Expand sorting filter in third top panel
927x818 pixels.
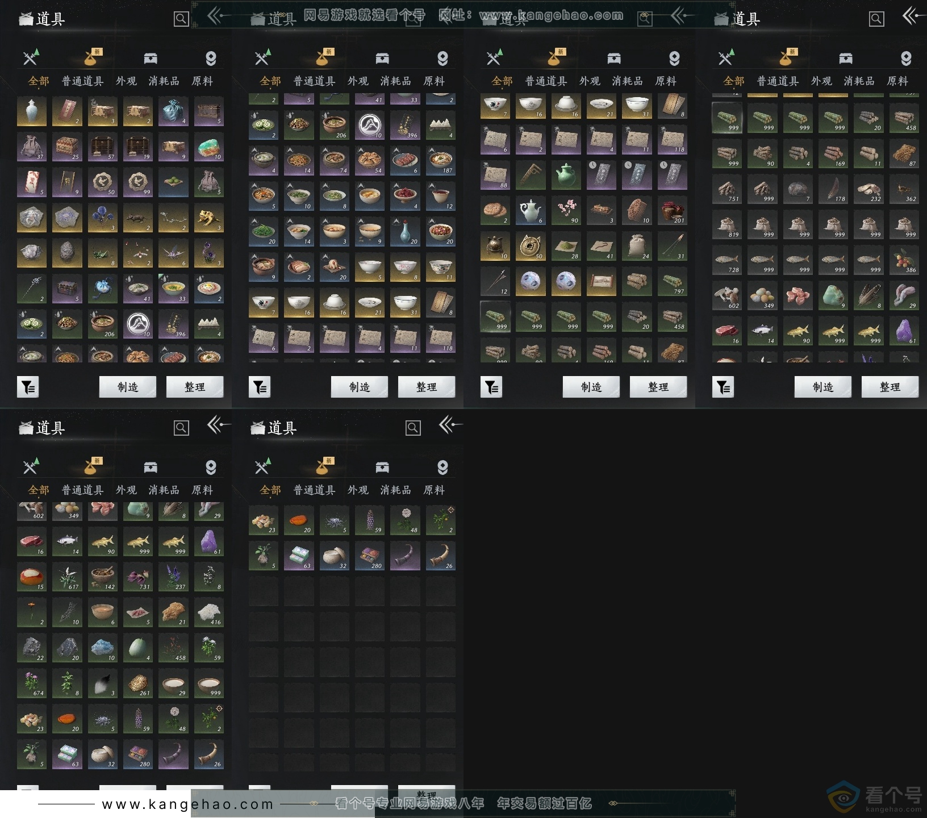(x=491, y=387)
